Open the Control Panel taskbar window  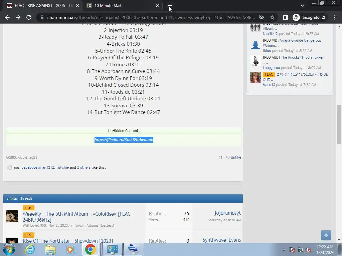coord(112,249)
